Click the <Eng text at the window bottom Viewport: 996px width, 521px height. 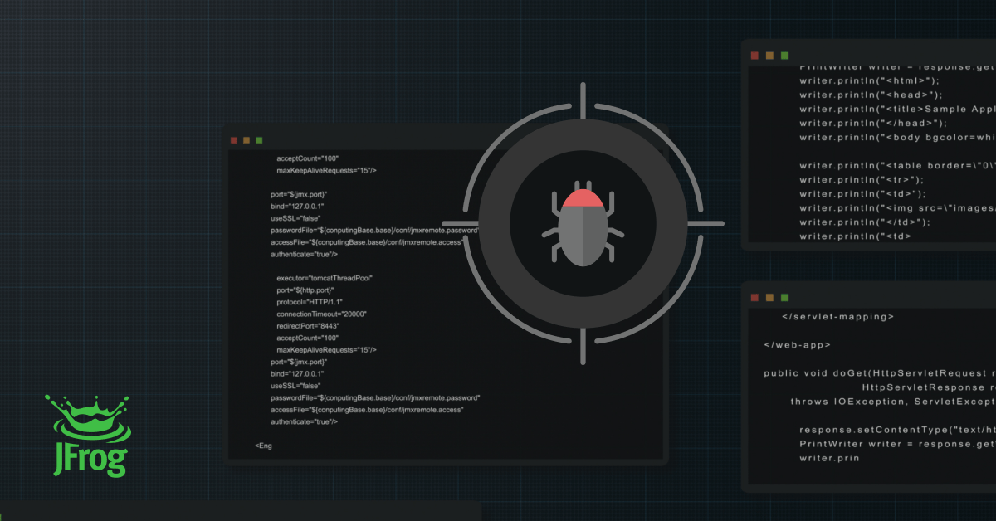click(x=263, y=446)
